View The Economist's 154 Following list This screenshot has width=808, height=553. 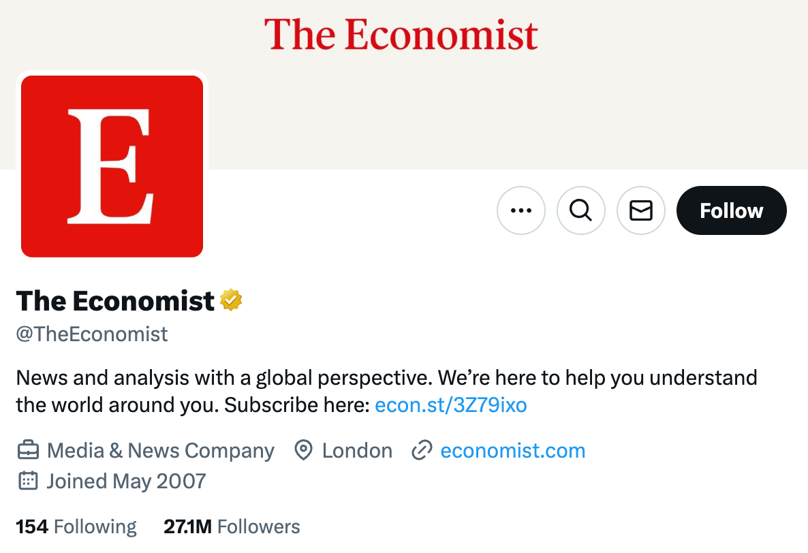coord(75,526)
